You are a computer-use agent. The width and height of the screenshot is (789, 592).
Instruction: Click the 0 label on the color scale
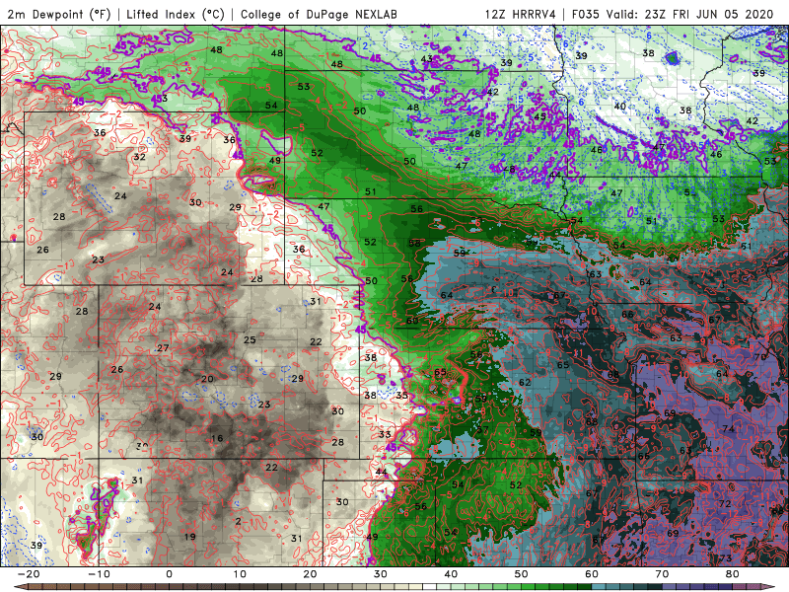(169, 574)
